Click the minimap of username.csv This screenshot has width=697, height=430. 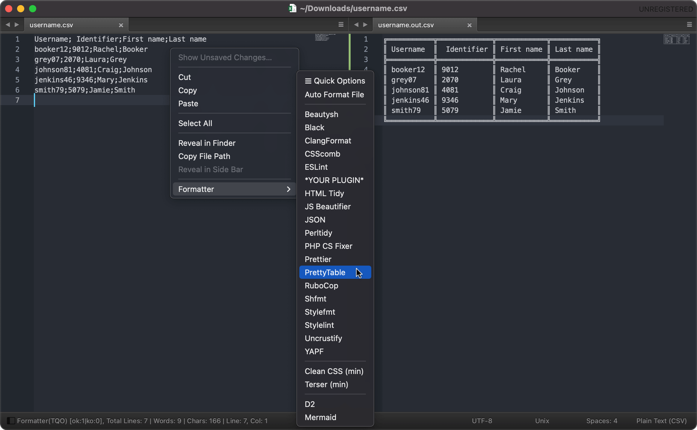click(x=325, y=37)
